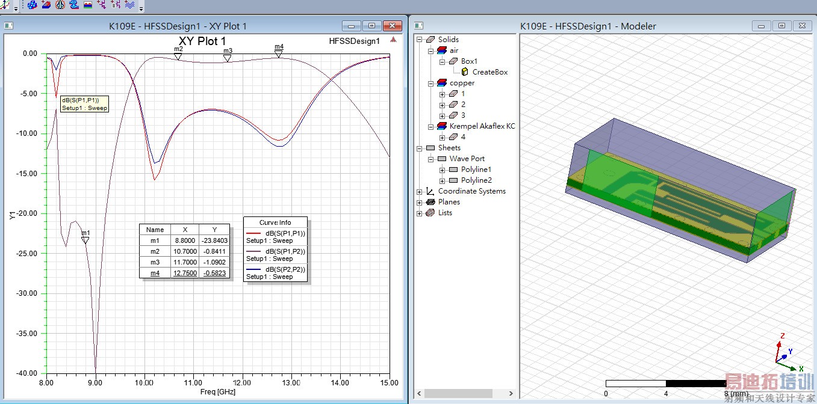817x404 pixels.
Task: Select dB(S(P1,P2)) in Curve Info legend
Action: click(285, 251)
